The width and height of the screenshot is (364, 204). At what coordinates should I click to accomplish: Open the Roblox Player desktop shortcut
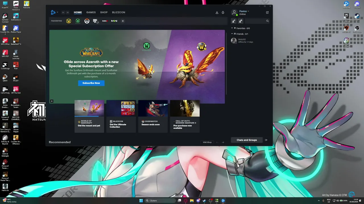[16, 29]
